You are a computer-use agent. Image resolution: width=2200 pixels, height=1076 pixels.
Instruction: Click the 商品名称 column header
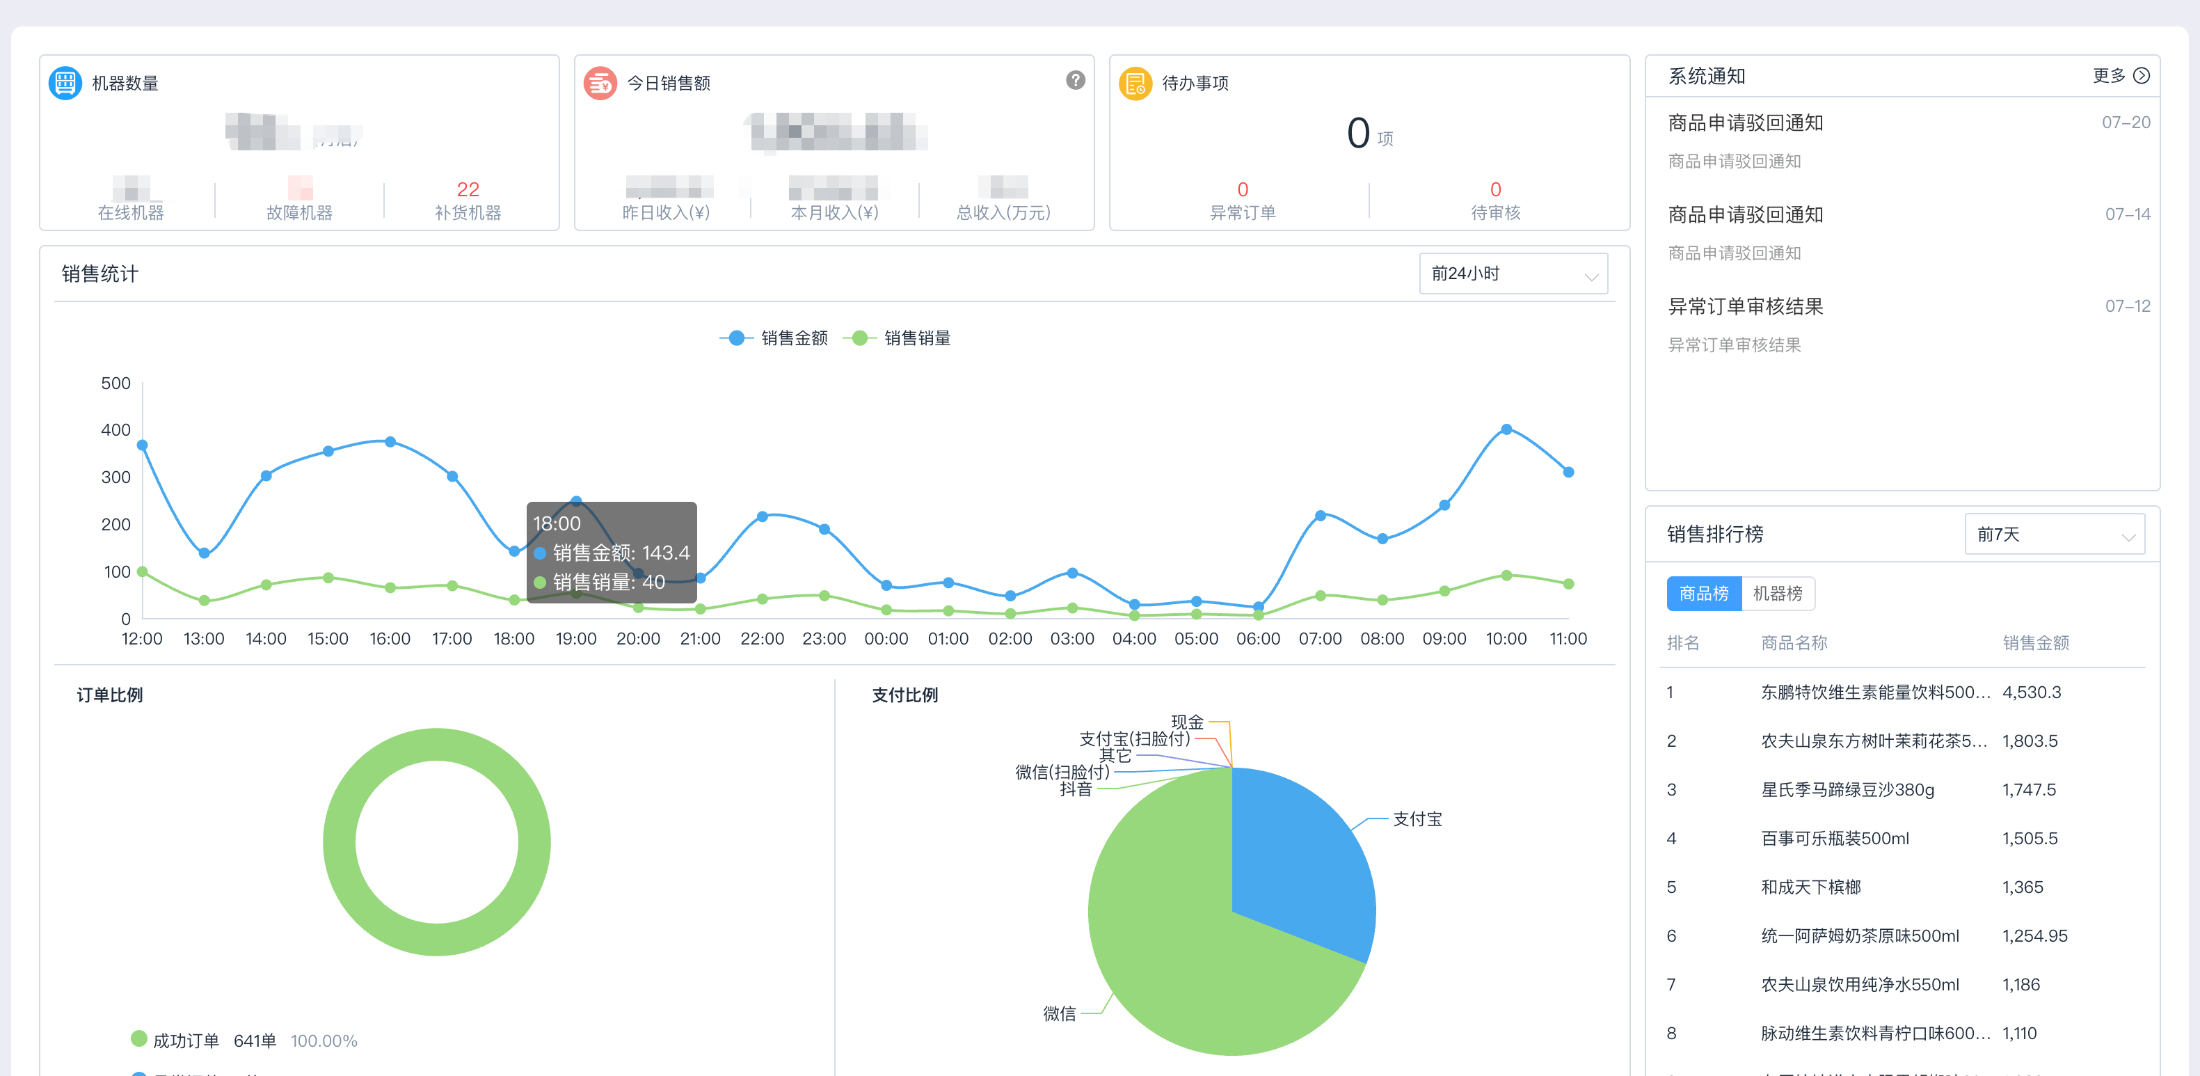1794,642
